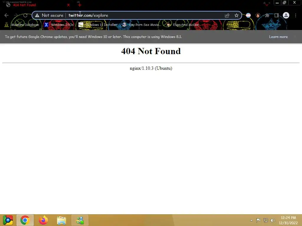Viewport: 302px width, 226px height.
Task: Open the pink and blue striped extension icon
Action: tap(248, 15)
